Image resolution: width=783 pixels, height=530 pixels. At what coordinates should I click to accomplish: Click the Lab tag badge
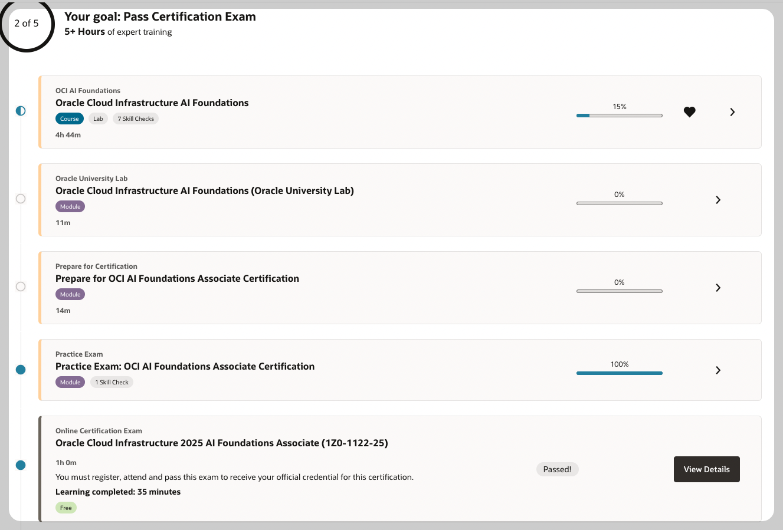(x=98, y=118)
